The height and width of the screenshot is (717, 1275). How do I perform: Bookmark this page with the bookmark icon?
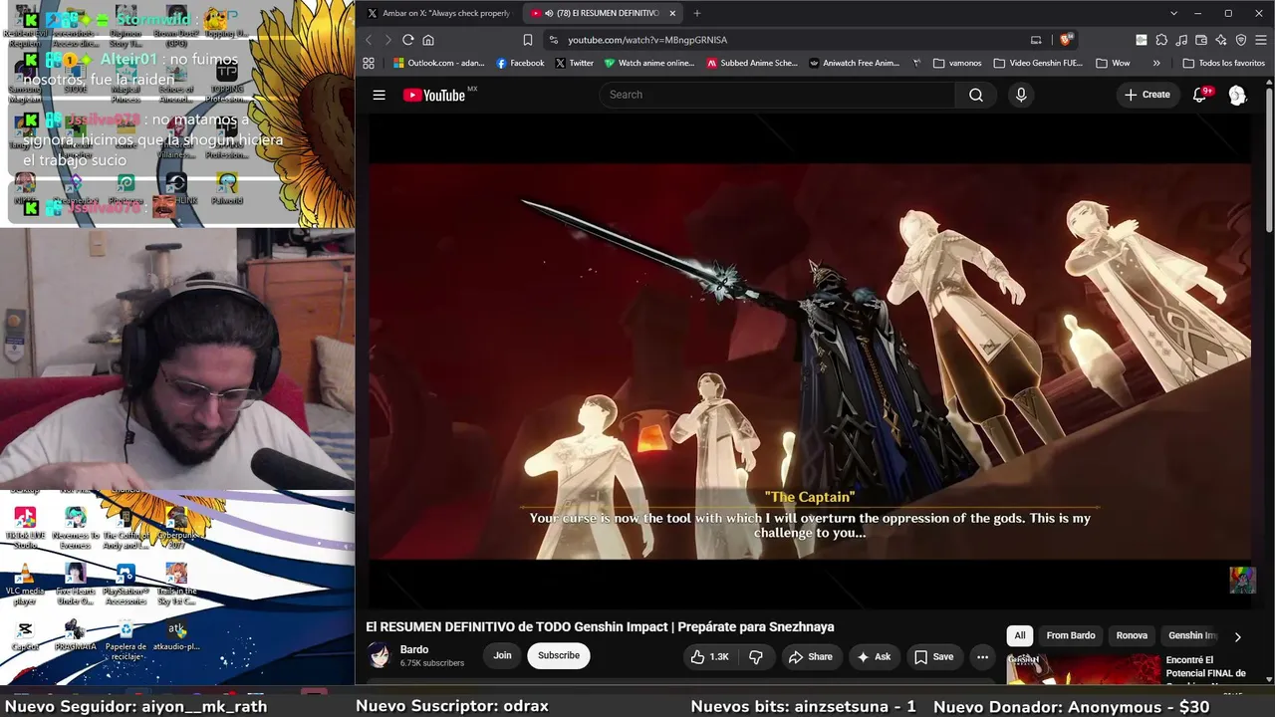[x=528, y=40]
